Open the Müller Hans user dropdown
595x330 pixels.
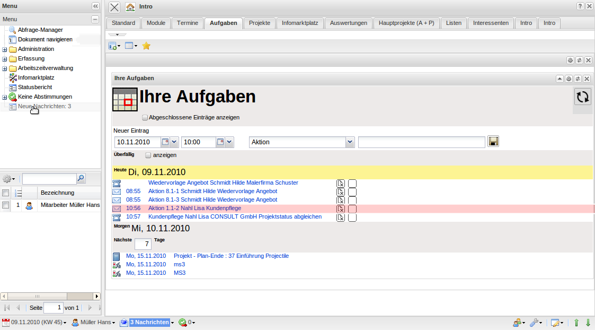(93, 323)
